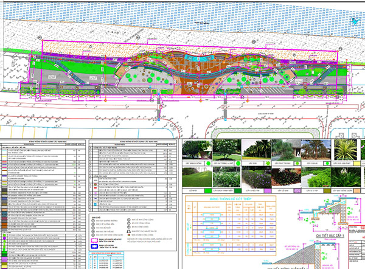Click the yellow swatch beside the top-right plant label

(x=358, y=164)
